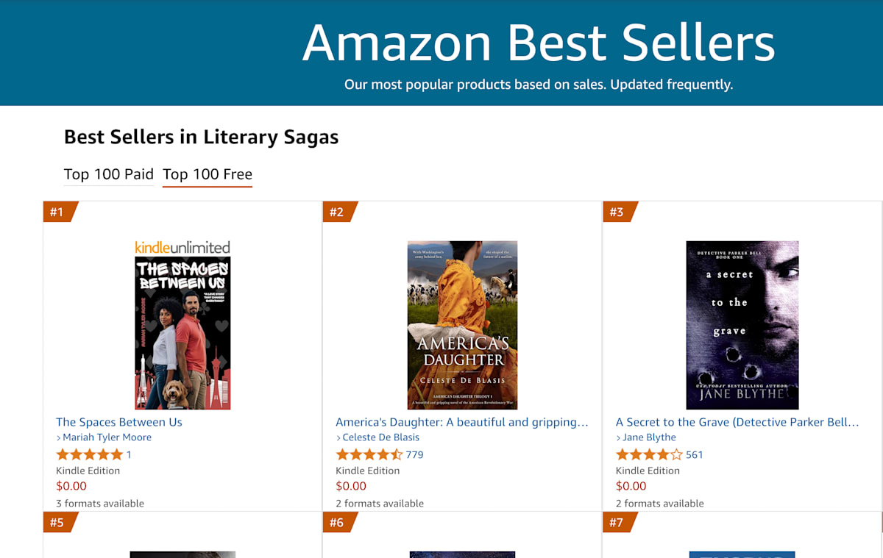
Task: Click star rating for America's Daughter
Action: click(369, 454)
